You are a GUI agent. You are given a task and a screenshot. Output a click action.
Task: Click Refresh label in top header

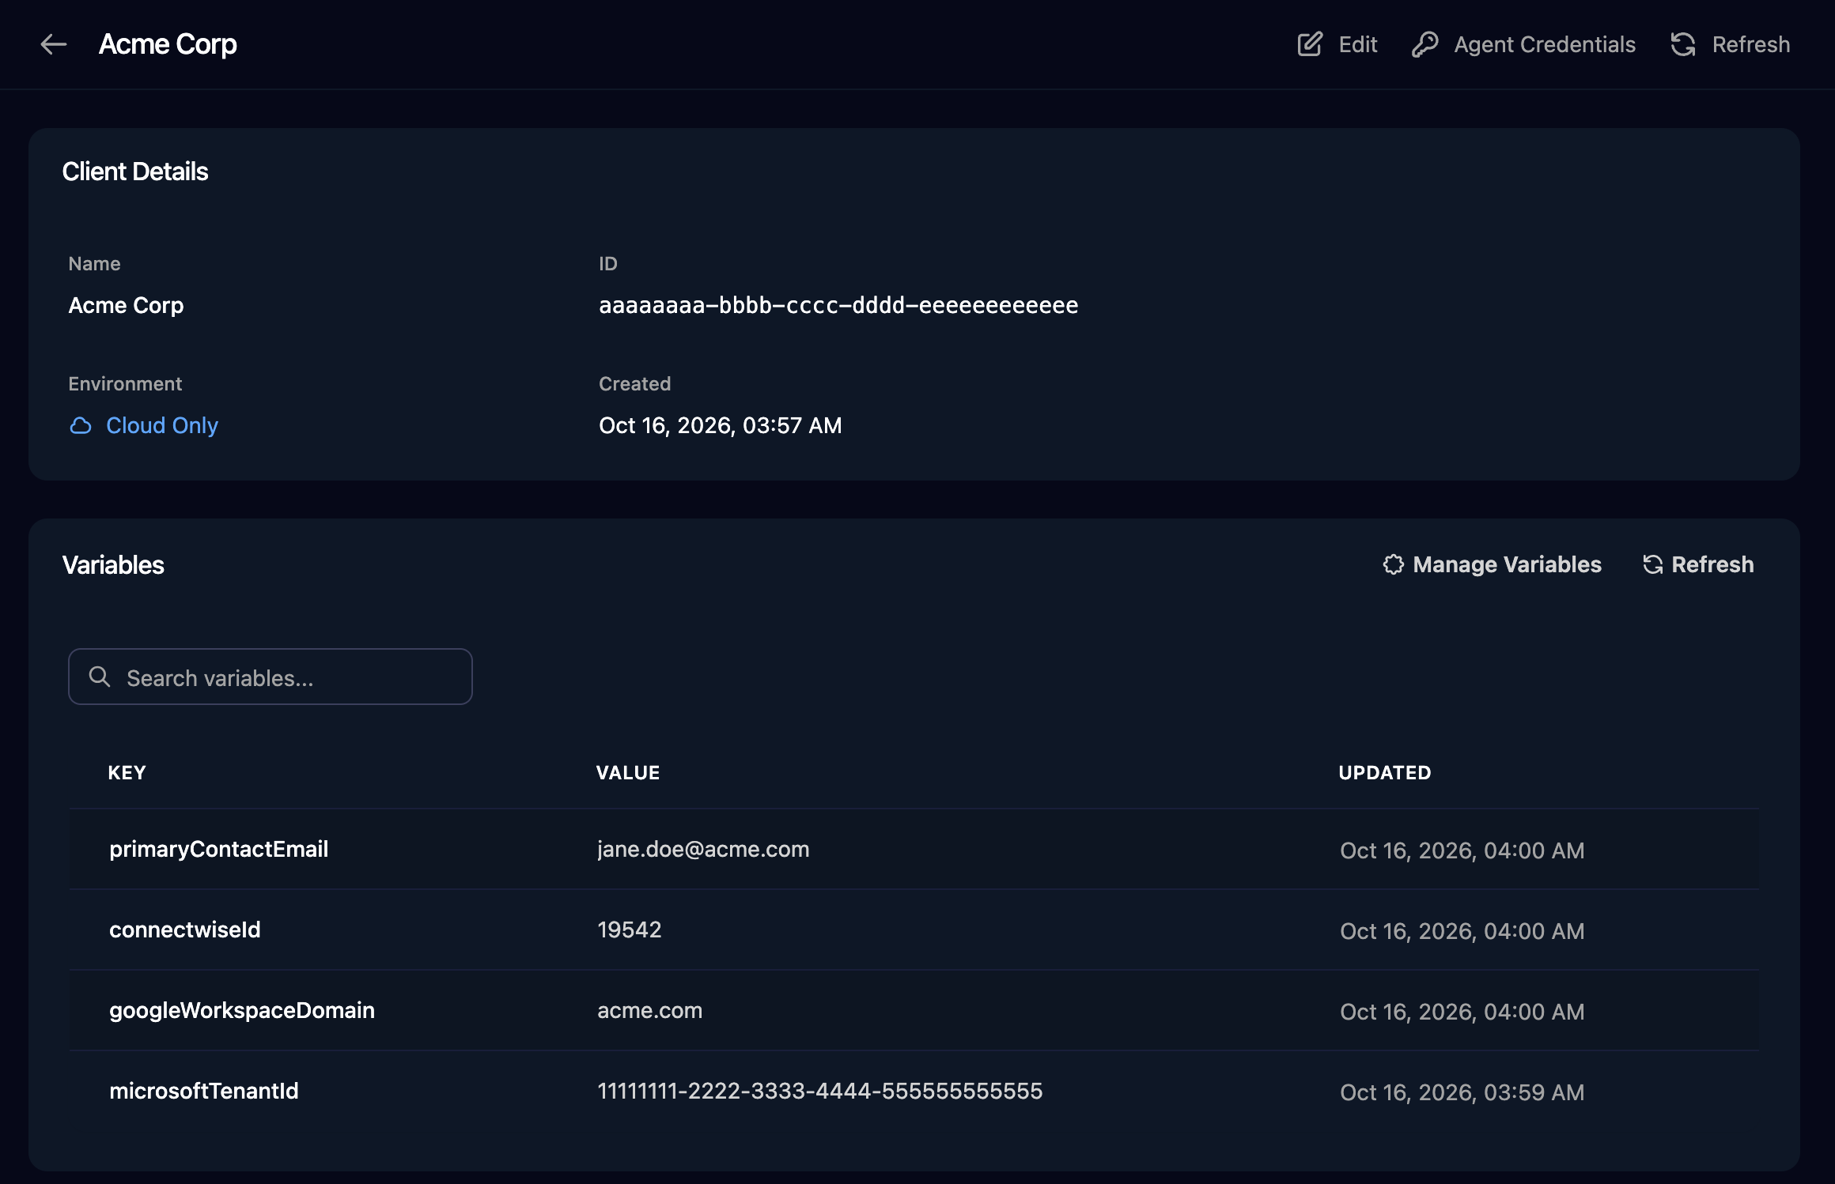tap(1751, 44)
